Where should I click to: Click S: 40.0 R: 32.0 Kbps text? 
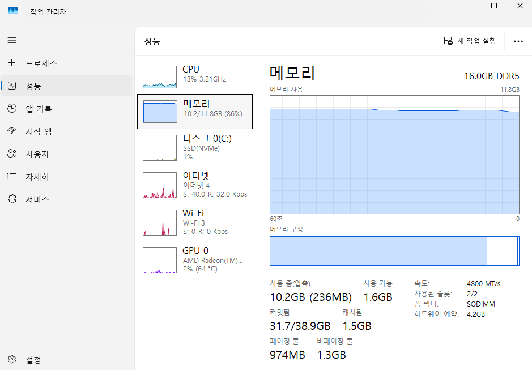[x=215, y=194]
